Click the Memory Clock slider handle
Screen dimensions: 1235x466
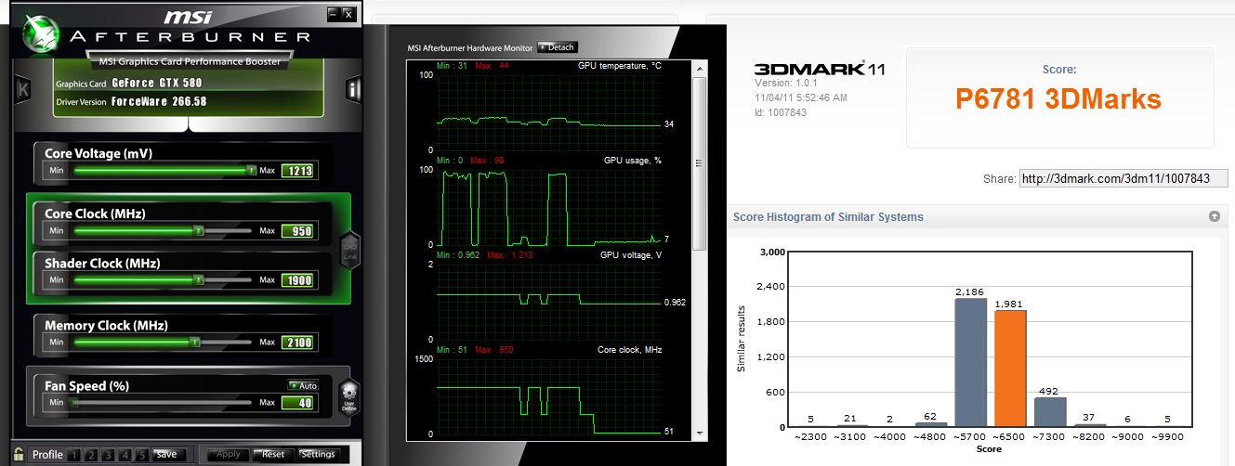pos(195,343)
